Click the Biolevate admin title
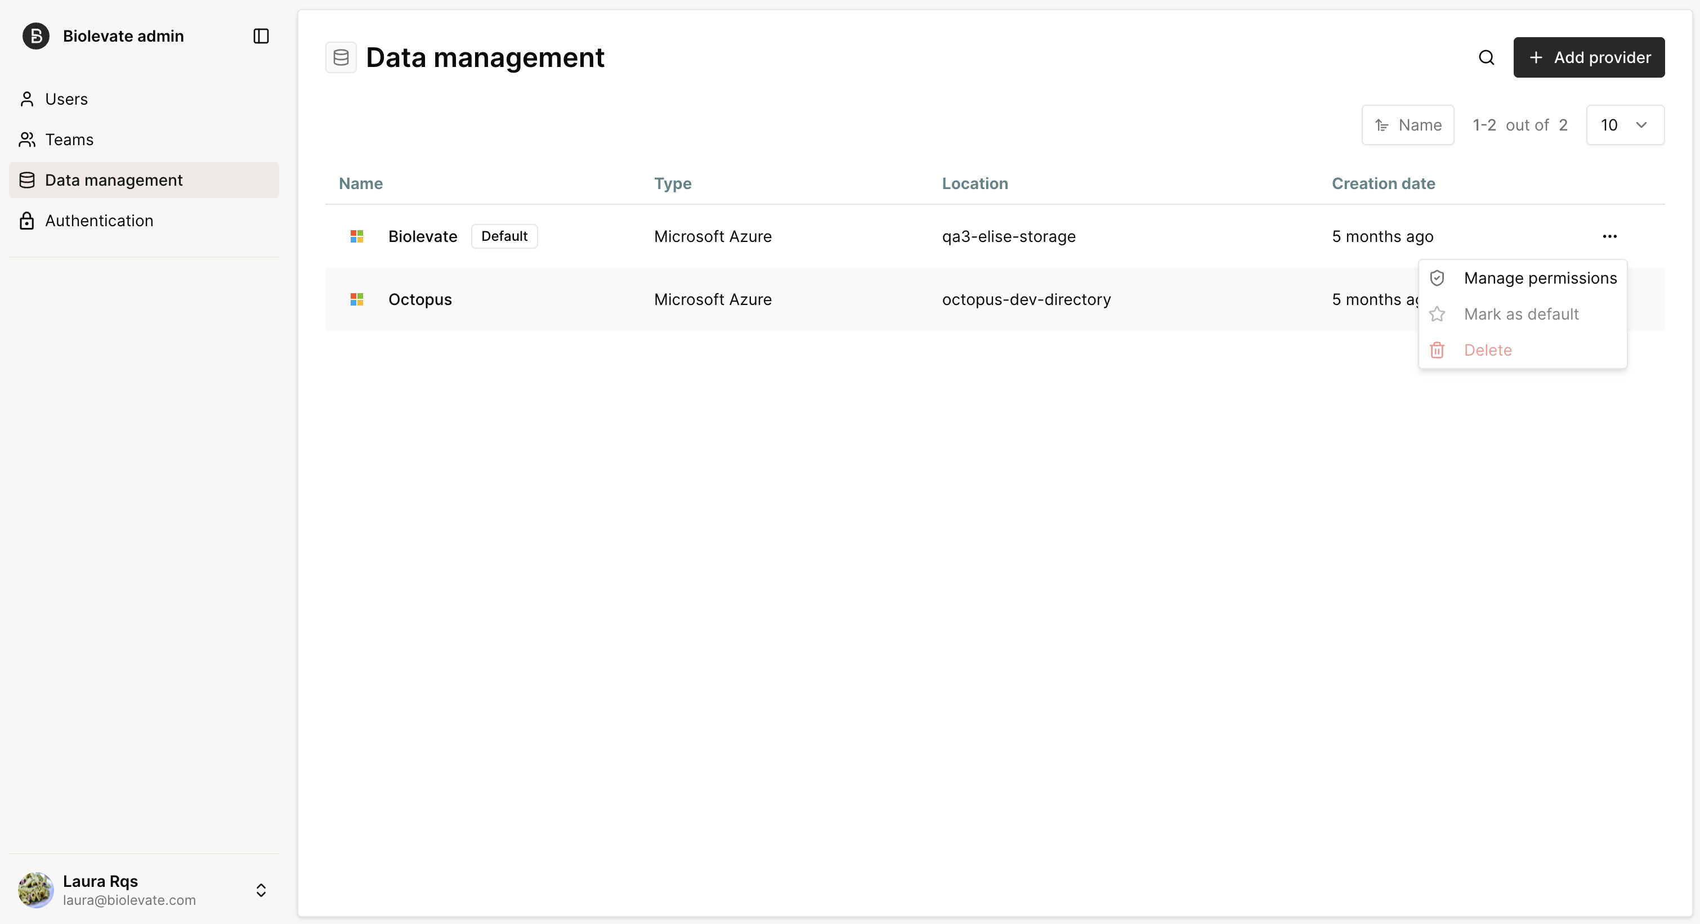The image size is (1700, 924). tap(123, 36)
